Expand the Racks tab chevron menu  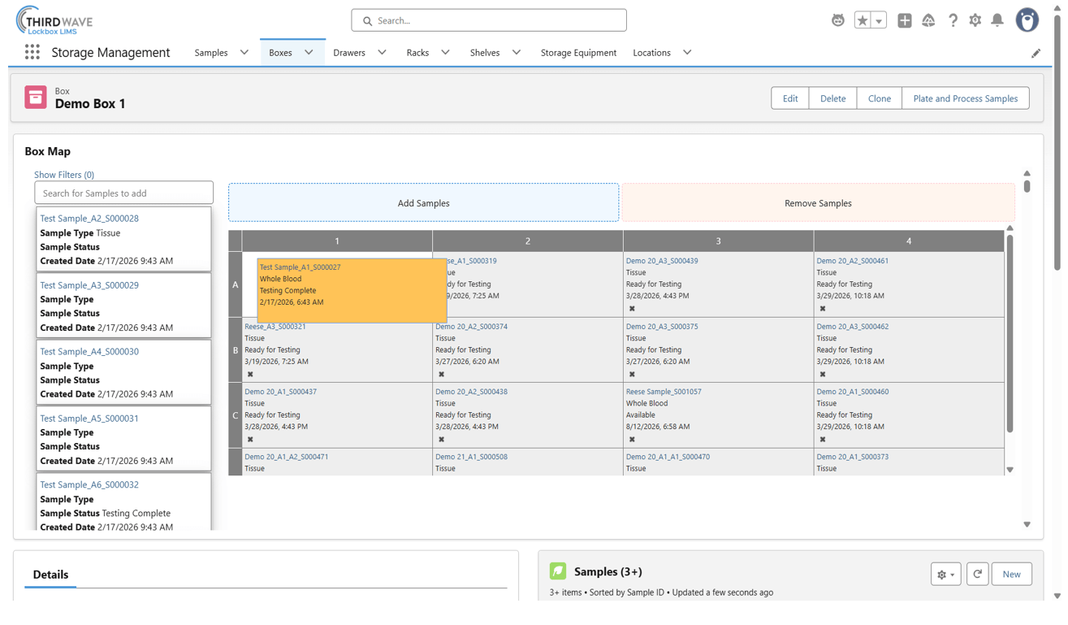(445, 53)
